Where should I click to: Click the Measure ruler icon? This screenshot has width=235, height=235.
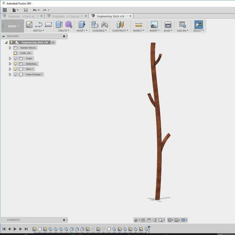[x=139, y=25]
